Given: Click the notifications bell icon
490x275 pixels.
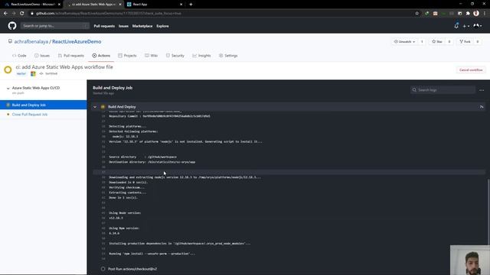Looking at the screenshot, I should tap(456, 26).
